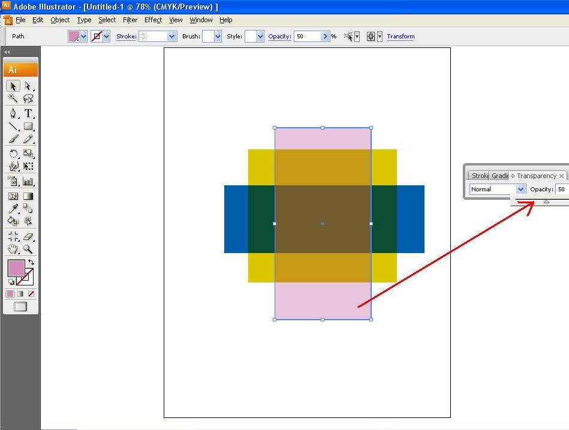This screenshot has height=430, width=569.
Task: Activate the Type tool
Action: 28,113
